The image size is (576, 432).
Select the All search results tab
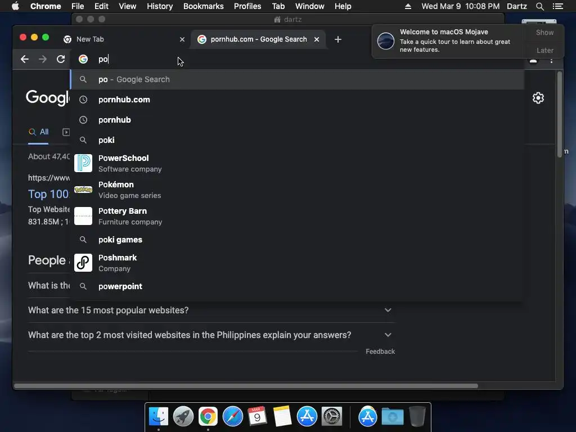[x=39, y=132]
